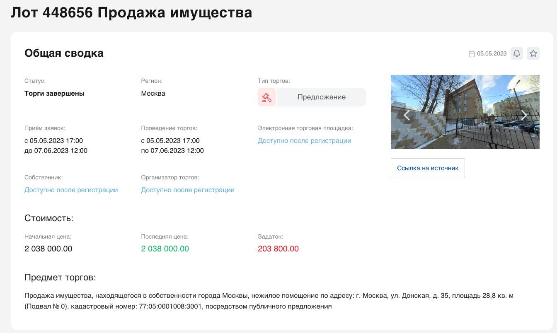Click the green Последняя цена value

pos(165,249)
